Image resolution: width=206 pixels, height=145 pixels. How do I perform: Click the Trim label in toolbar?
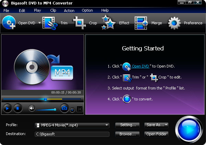click(64, 23)
